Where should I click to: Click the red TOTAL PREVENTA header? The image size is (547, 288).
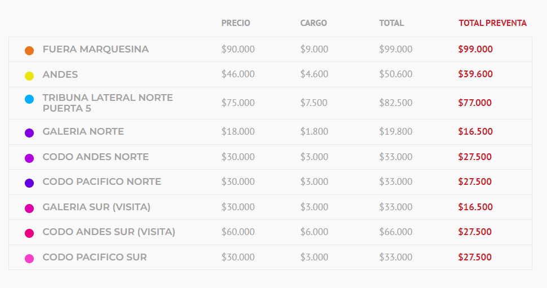click(492, 23)
